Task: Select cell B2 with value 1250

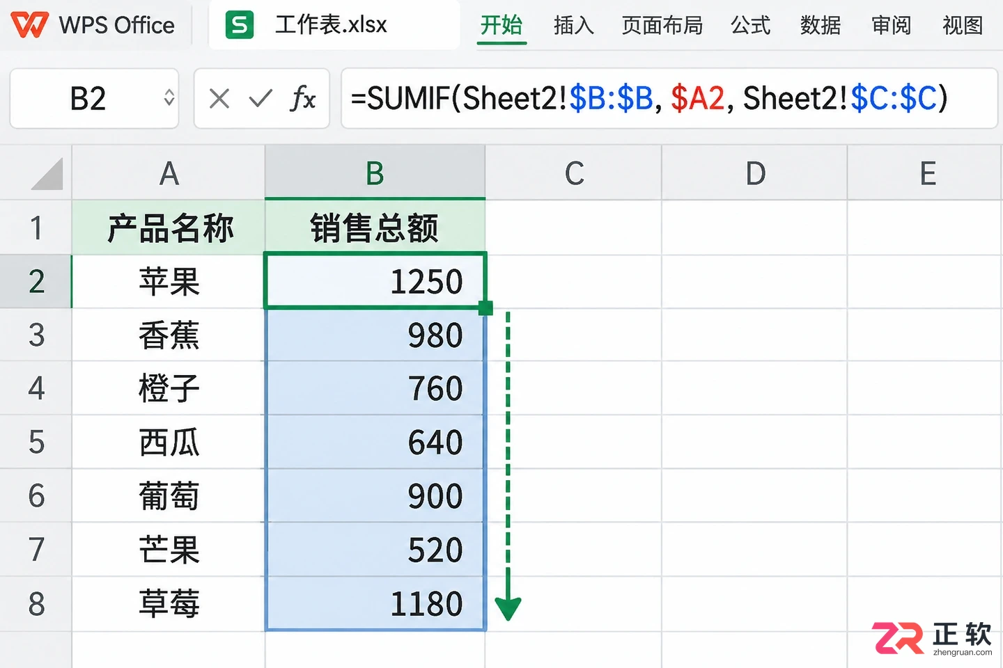Action: 375,281
